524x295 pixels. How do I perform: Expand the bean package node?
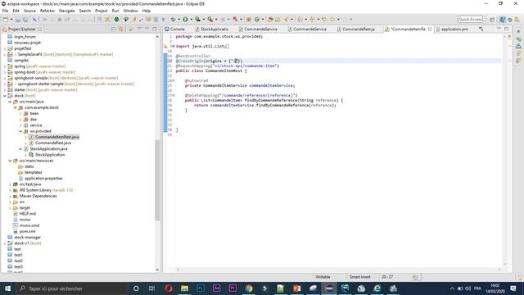(20, 114)
